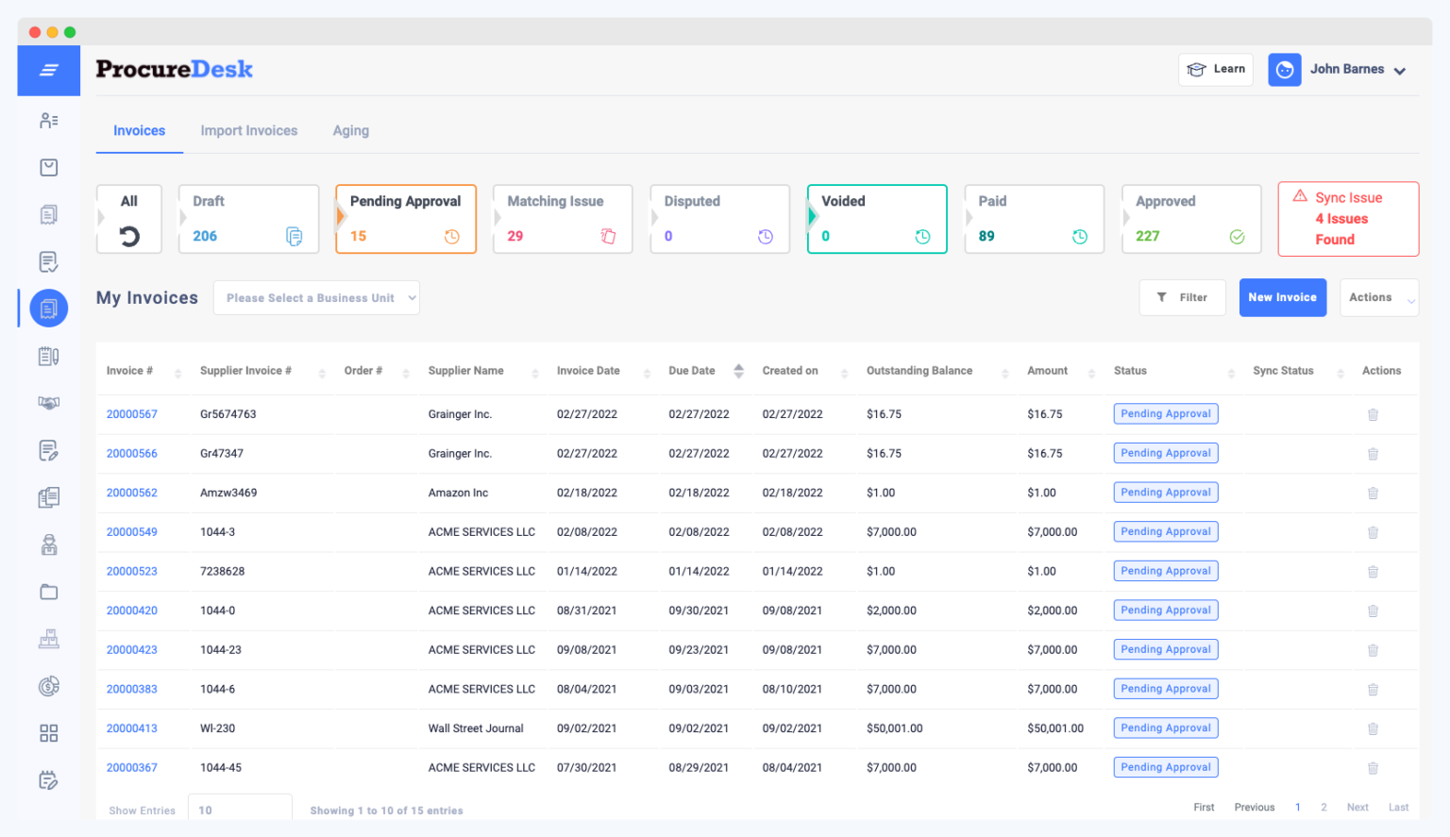Click the New Invoice button
The width and height of the screenshot is (1450, 837).
(1282, 297)
